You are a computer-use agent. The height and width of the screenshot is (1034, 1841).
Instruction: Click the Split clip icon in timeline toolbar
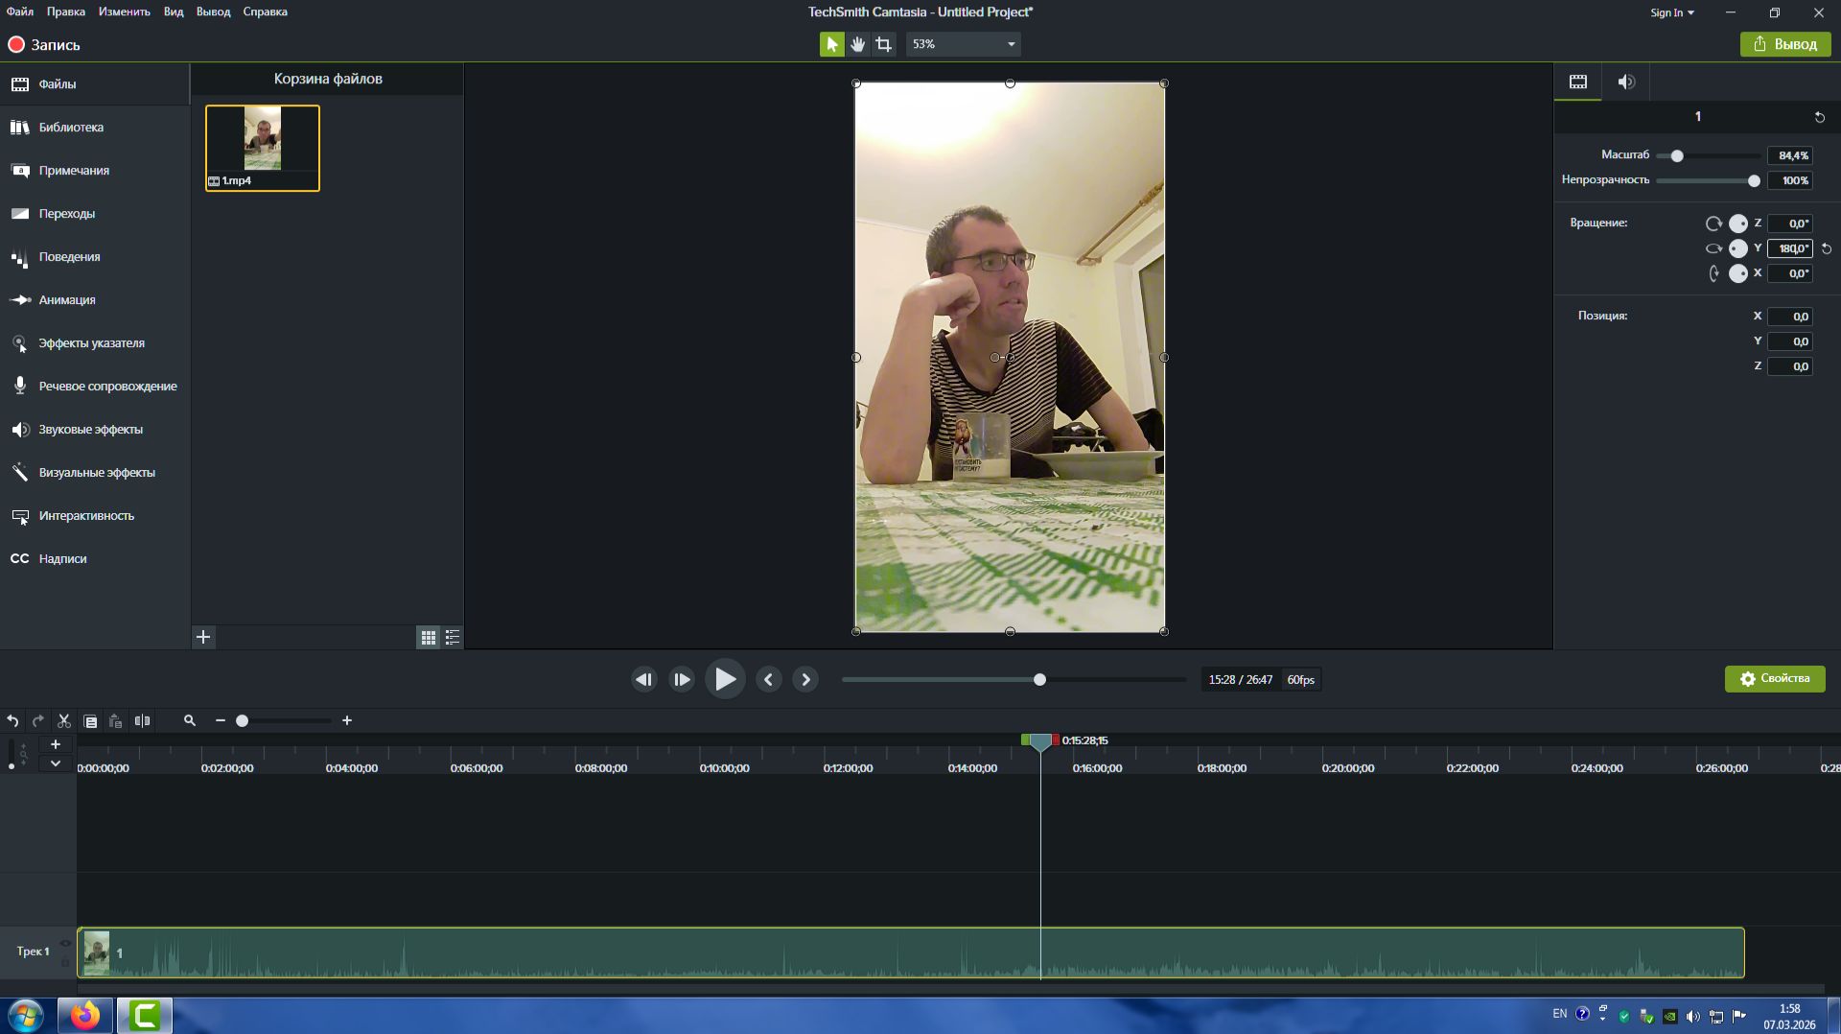point(142,721)
